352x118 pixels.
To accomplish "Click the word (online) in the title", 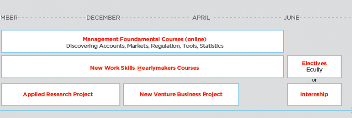I will [195, 39].
